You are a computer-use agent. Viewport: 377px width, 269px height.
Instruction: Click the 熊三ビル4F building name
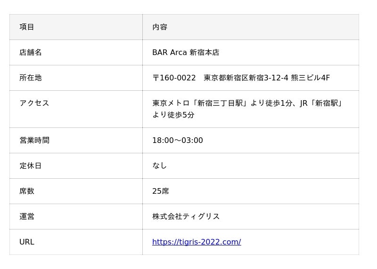(310, 78)
